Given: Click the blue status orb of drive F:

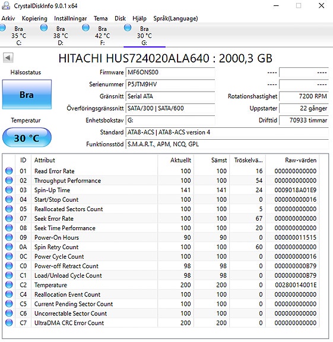Looking at the screenshot, I should click(x=85, y=28).
